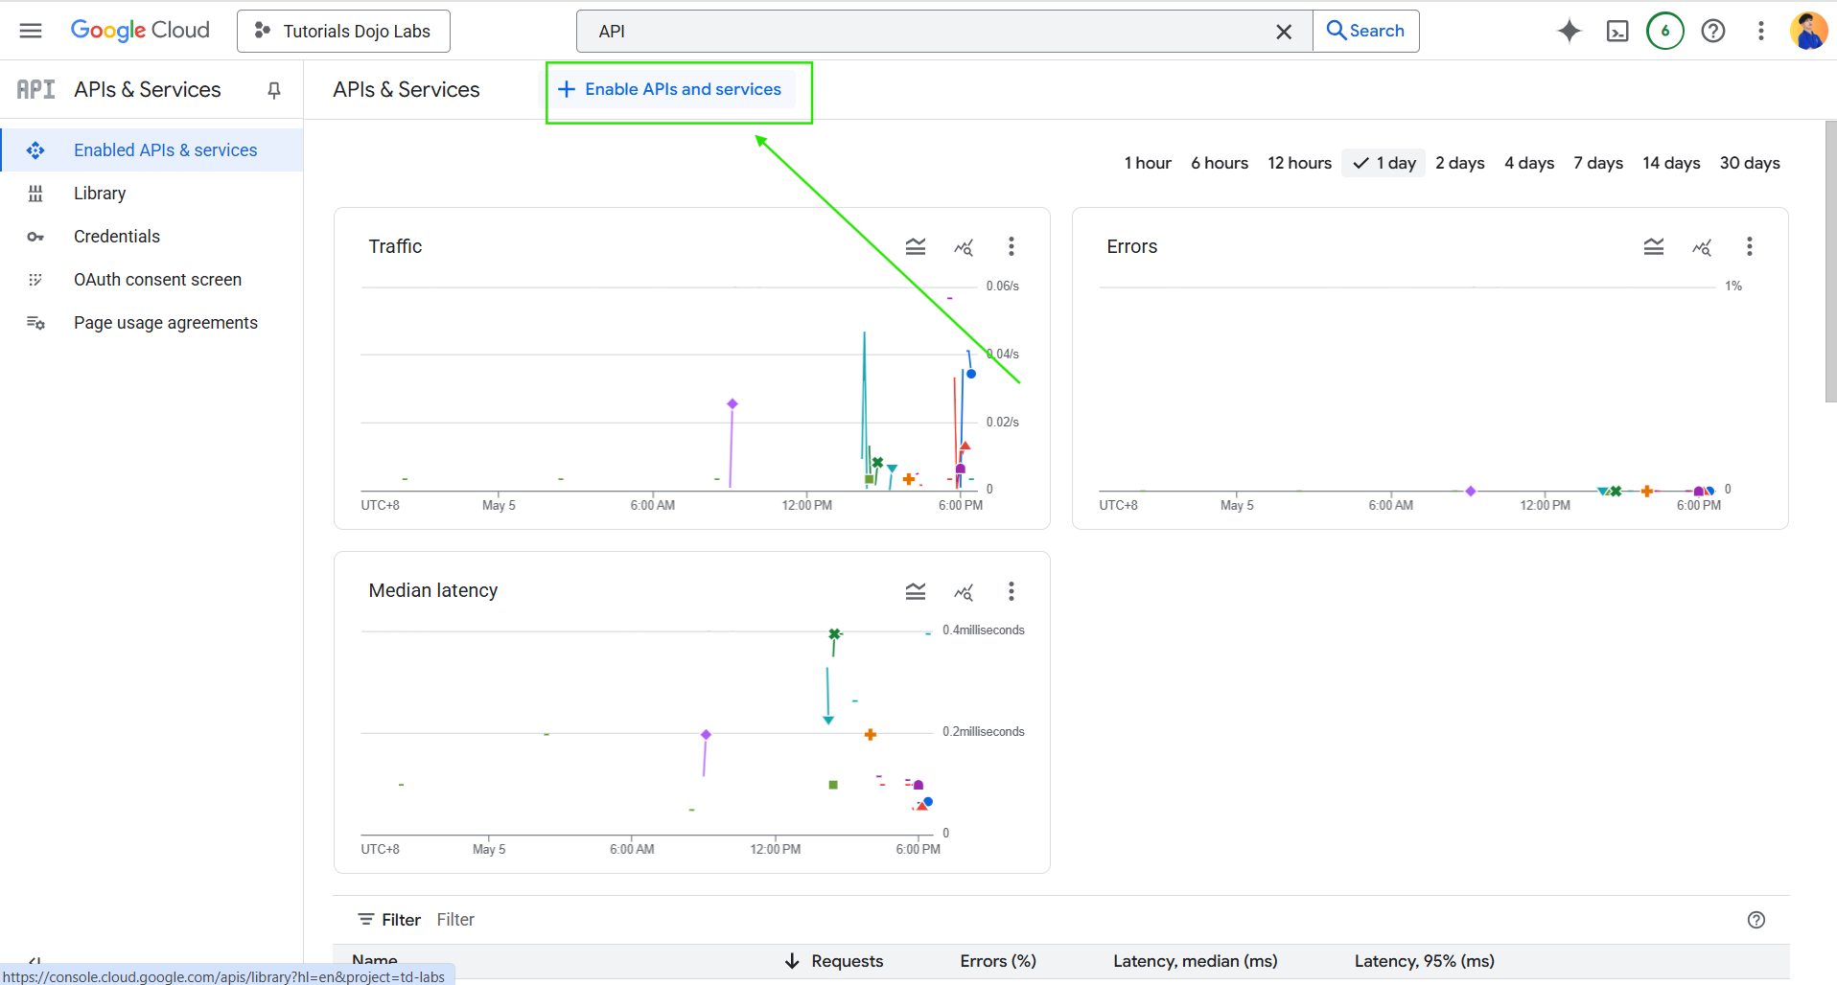This screenshot has height=985, width=1837.
Task: Toggle legend on the Errors chart
Action: pyautogui.click(x=1653, y=247)
